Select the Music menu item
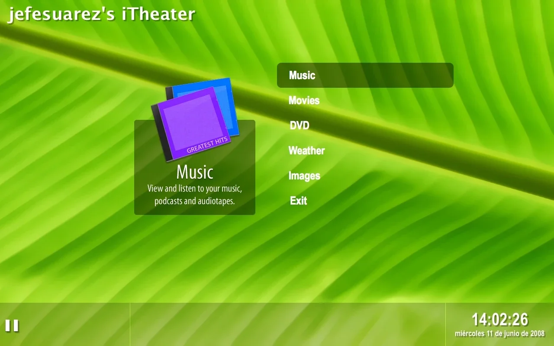Screen dimensions: 554x346 365,75
